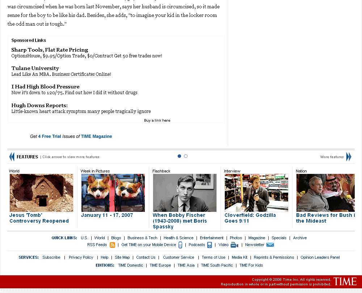Image resolution: width=362 pixels, height=293 pixels.
Task: Click the Podcasts player icon
Action: coord(209,245)
